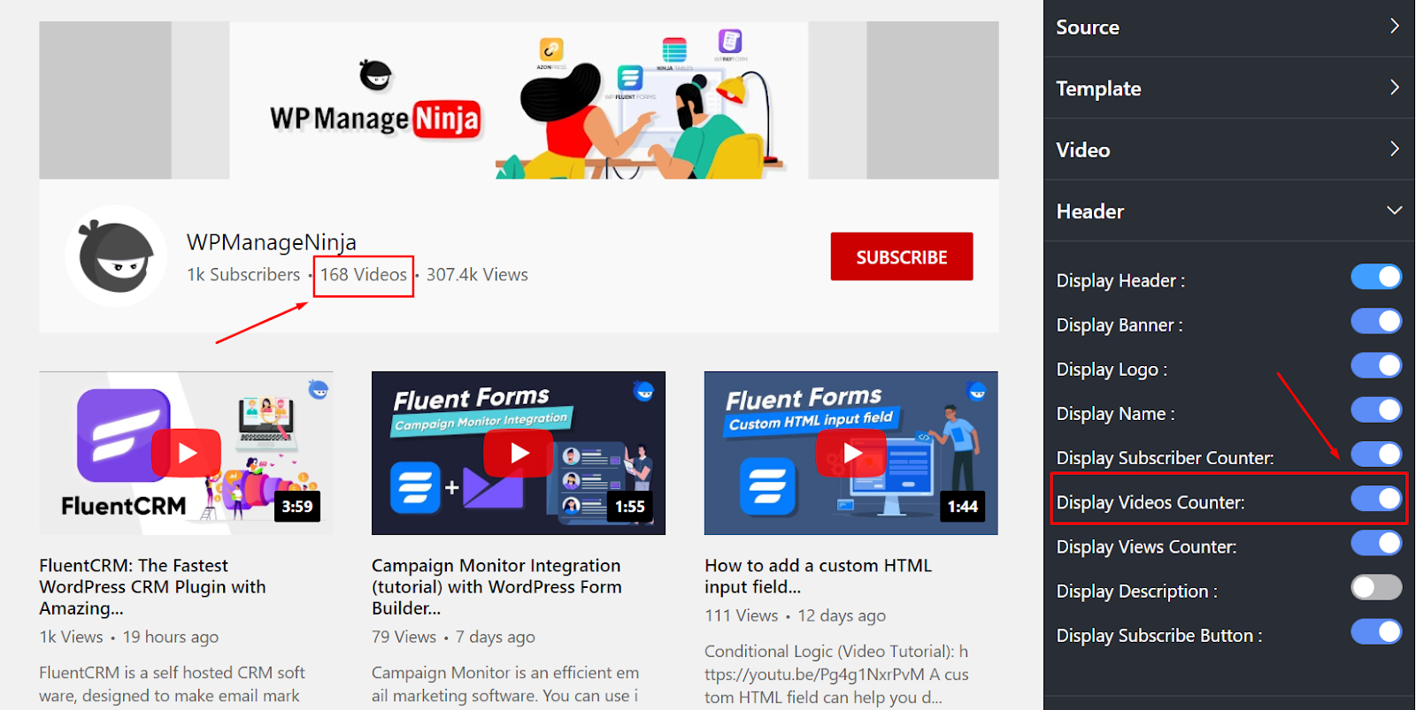Open the WPManageNinja channel name link
Image resolution: width=1416 pixels, height=710 pixels.
click(x=272, y=242)
